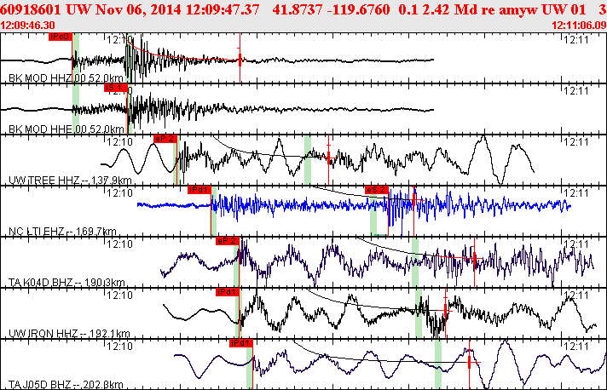Select the iPd1 pick flag on J05D trace
The width and height of the screenshot is (607, 390).
click(x=240, y=343)
